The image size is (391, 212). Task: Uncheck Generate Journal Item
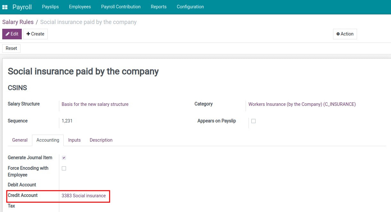(x=64, y=157)
